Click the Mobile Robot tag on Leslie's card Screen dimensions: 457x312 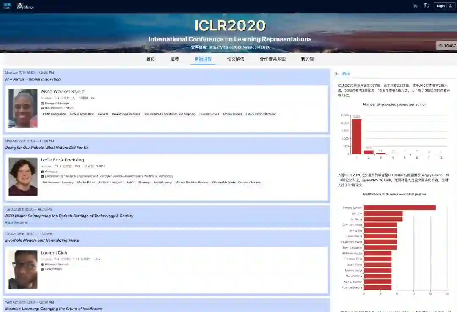[86, 183]
